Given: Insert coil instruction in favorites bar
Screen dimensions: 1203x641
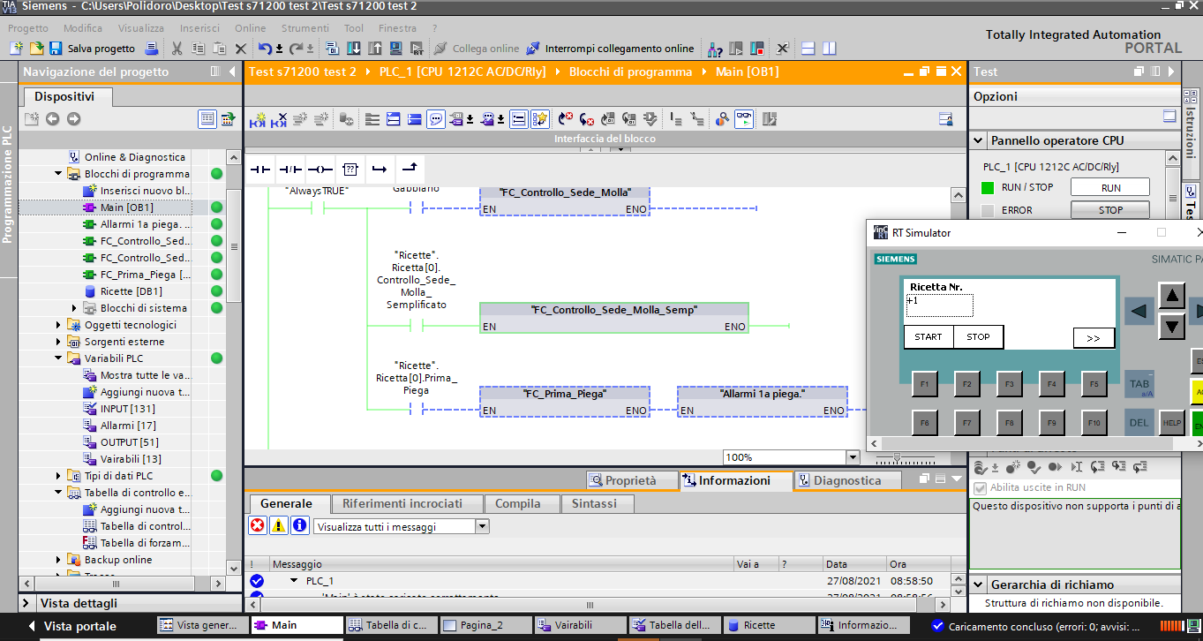Looking at the screenshot, I should point(320,169).
